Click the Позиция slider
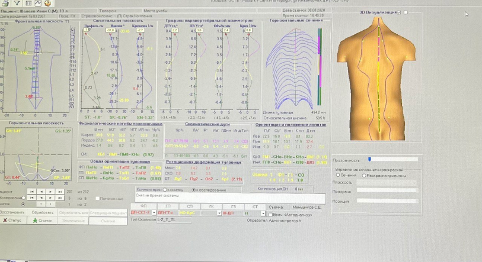The height and width of the screenshot is (262, 482). click(387, 201)
